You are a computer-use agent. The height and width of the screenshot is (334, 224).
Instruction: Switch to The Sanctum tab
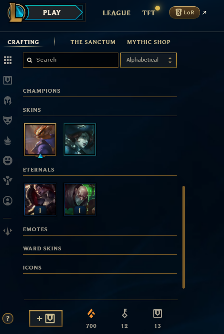(x=93, y=42)
